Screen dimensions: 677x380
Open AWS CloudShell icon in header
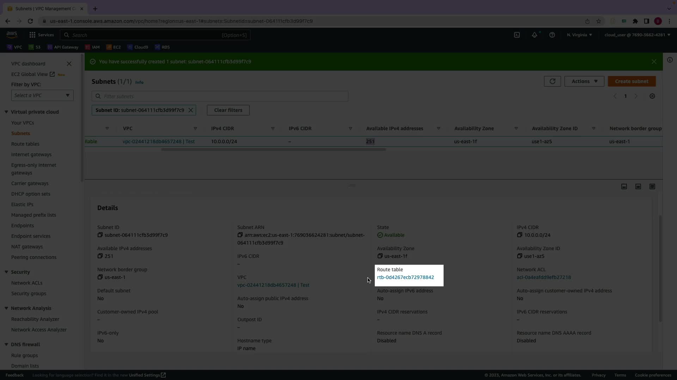pos(517,35)
